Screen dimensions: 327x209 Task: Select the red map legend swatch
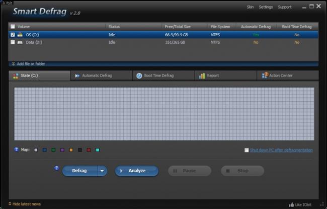(89, 150)
